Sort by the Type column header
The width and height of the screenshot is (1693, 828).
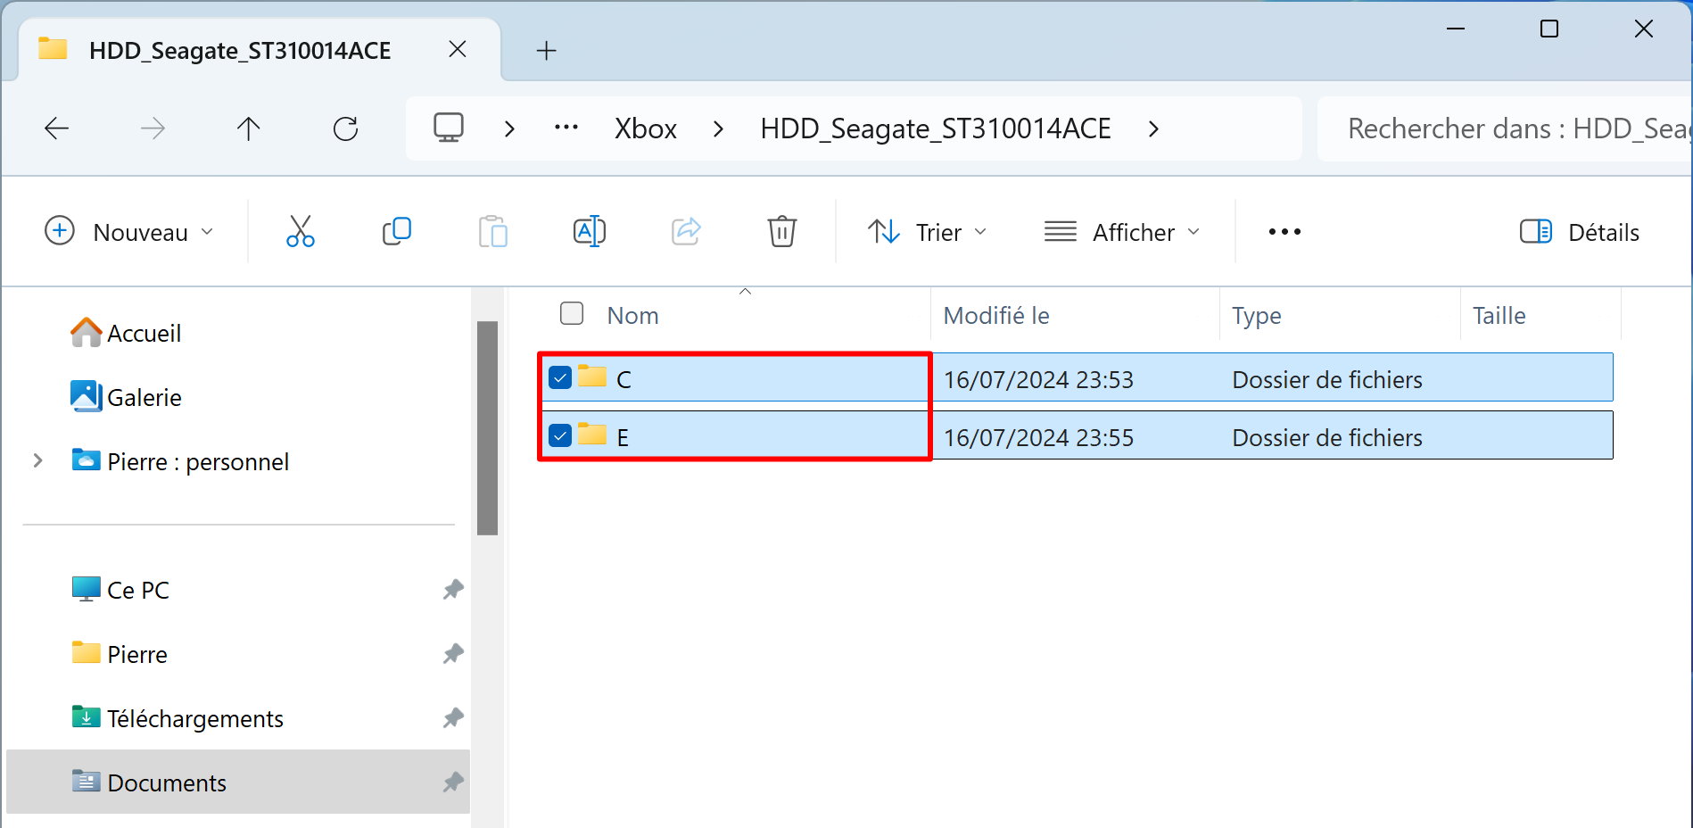pyautogui.click(x=1257, y=316)
